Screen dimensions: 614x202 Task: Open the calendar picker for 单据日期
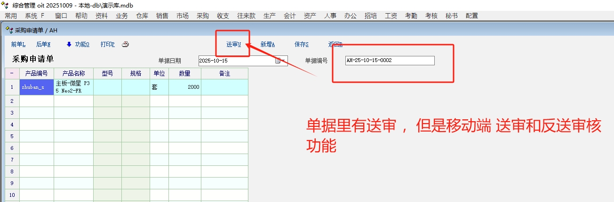[278, 61]
